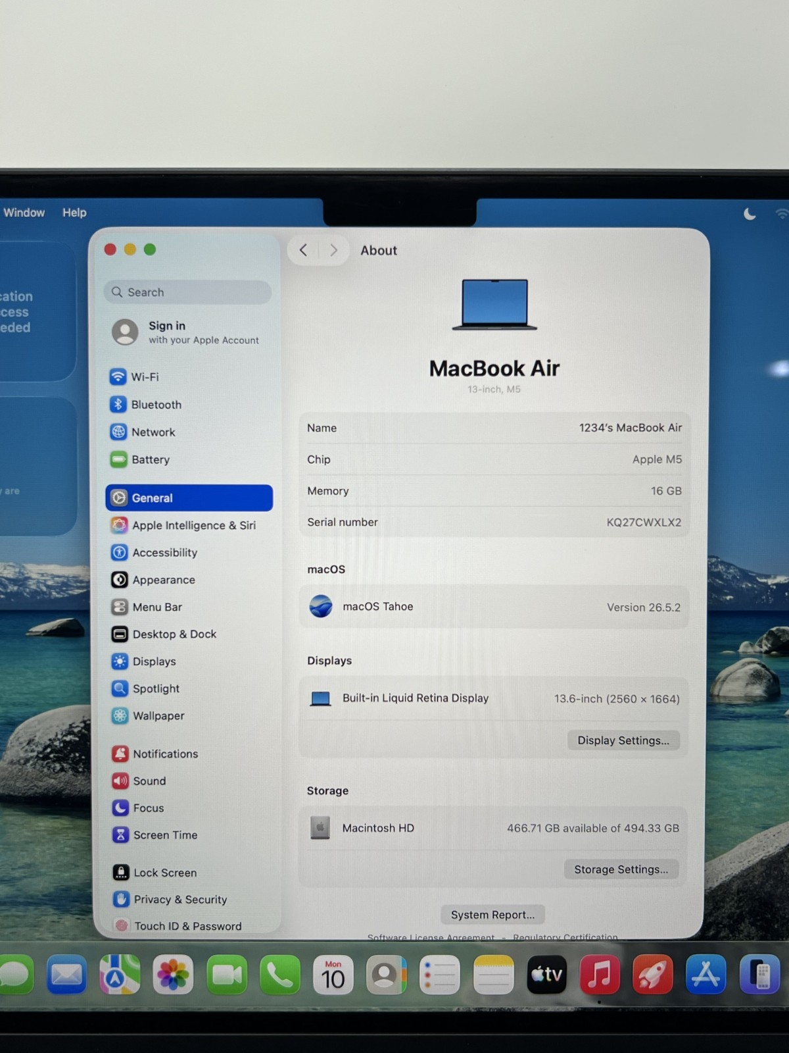The image size is (789, 1053).
Task: Open Music app in the Dock
Action: coord(600,975)
